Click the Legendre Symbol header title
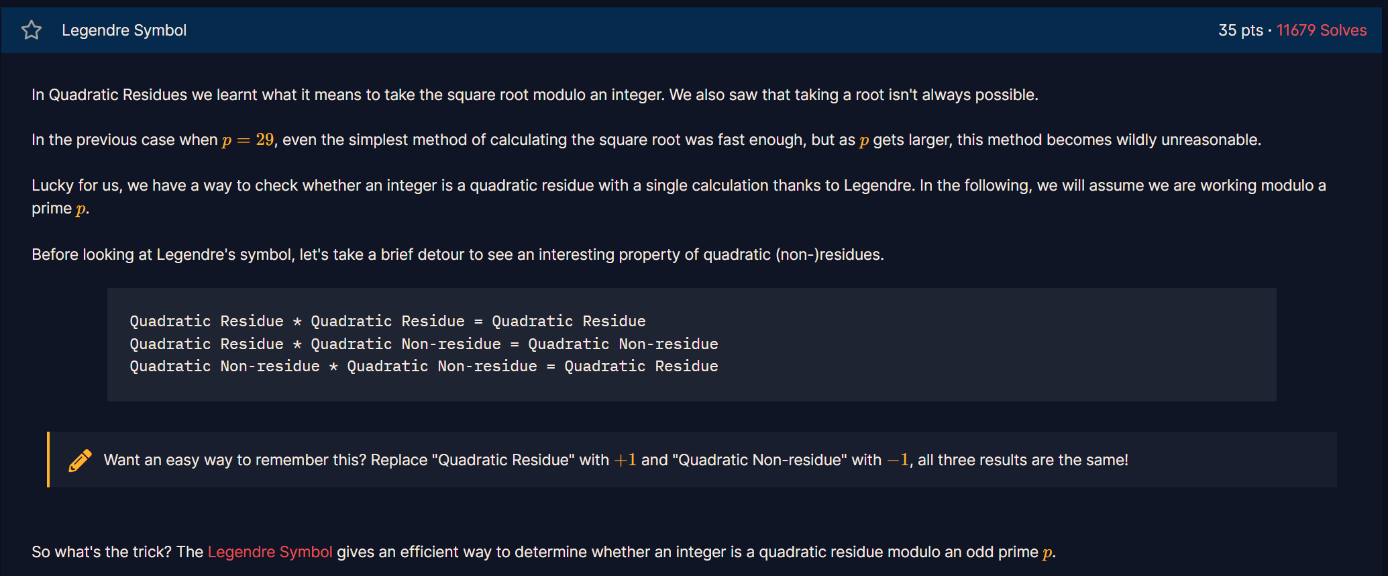 coord(124,30)
